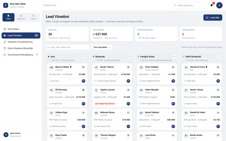Open Oda & Randevu Müsaitliği
The height and width of the screenshot is (141, 226).
pyautogui.click(x=21, y=48)
